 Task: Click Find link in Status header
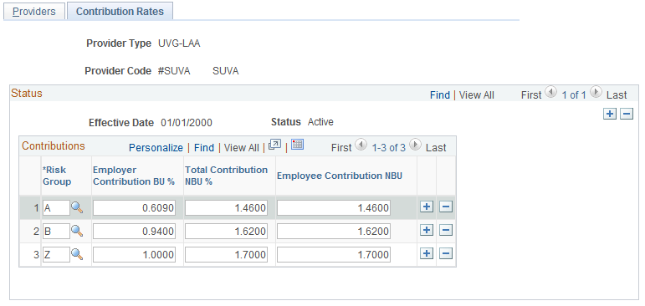click(x=440, y=95)
